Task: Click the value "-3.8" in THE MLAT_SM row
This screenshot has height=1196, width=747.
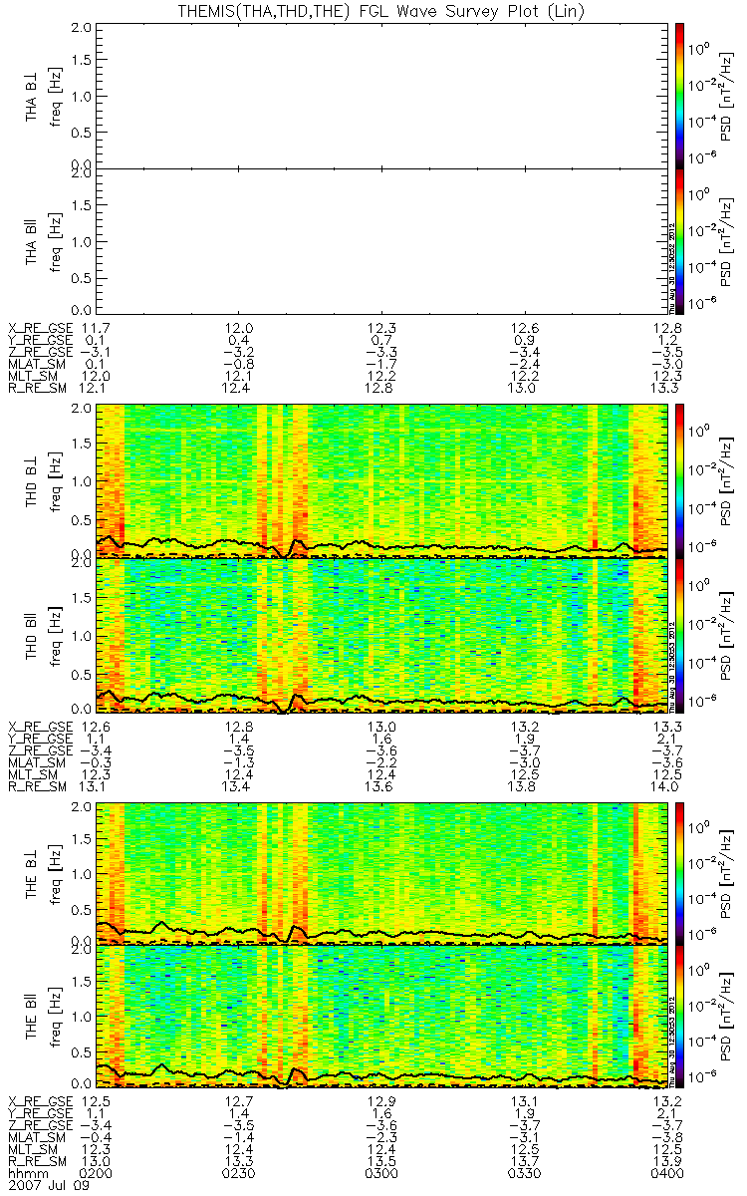Action: [x=667, y=1137]
